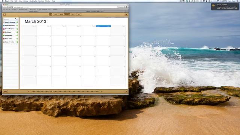Image resolution: width=240 pixels, height=135 pixels.
Task: Open the File menu
Action: 12,1
